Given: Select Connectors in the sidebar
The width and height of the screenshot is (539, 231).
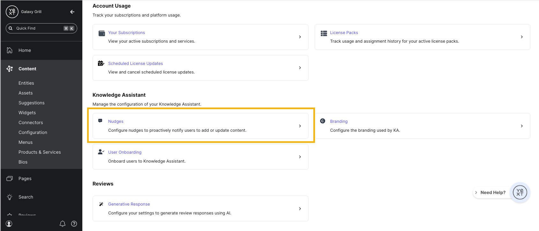Looking at the screenshot, I should (31, 122).
